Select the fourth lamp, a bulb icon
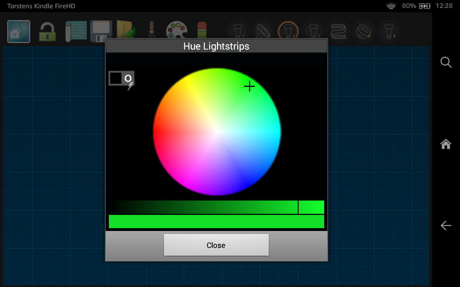This screenshot has height=287, width=460. (313, 31)
